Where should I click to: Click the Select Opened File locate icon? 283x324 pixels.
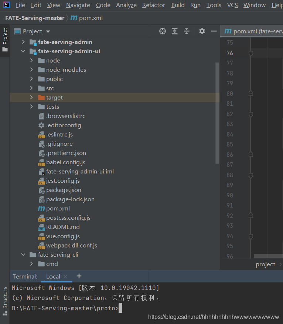(x=163, y=31)
